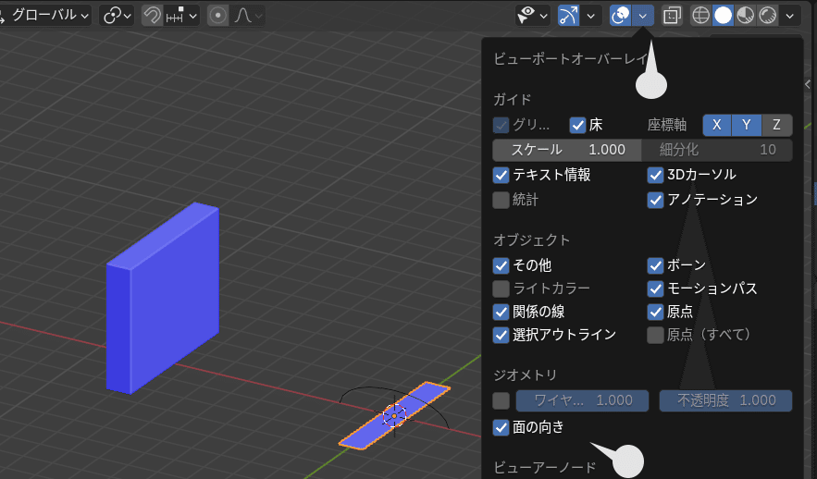Image resolution: width=817 pixels, height=479 pixels.
Task: Click the スケール 1.000 value field
Action: click(x=567, y=150)
